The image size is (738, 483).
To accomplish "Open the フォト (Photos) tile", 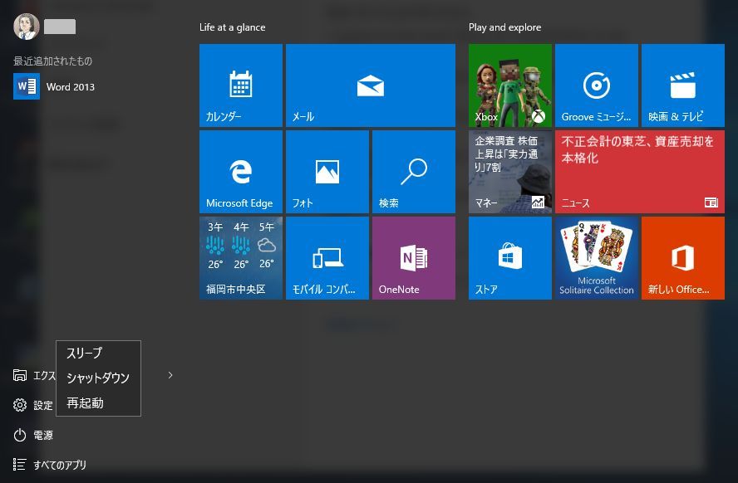I will pyautogui.click(x=327, y=172).
